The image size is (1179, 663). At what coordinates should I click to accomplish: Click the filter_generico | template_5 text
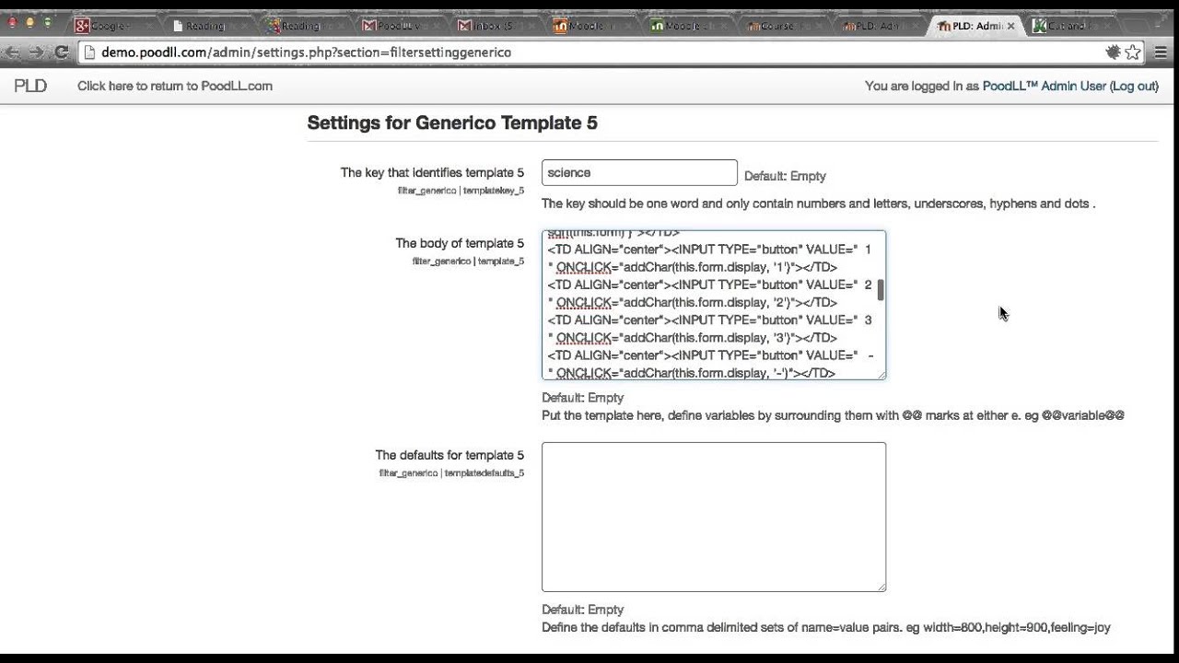click(x=468, y=262)
